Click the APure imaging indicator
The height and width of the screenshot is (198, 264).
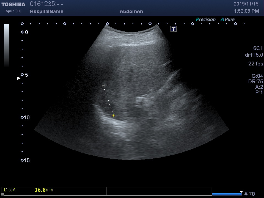click(x=228, y=20)
